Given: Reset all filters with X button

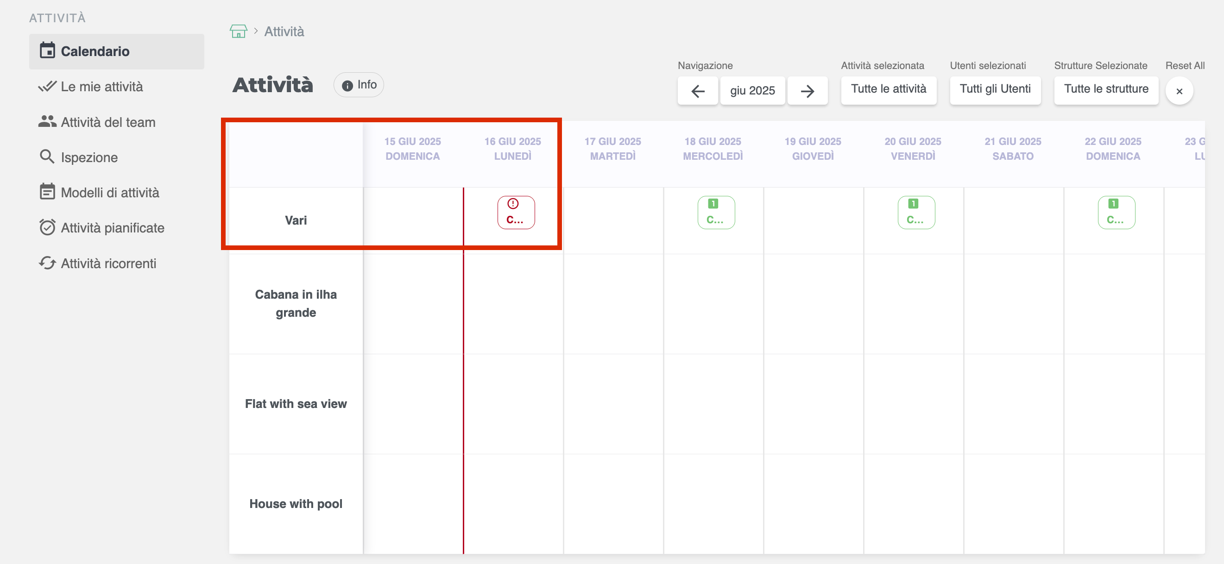Looking at the screenshot, I should pyautogui.click(x=1179, y=91).
